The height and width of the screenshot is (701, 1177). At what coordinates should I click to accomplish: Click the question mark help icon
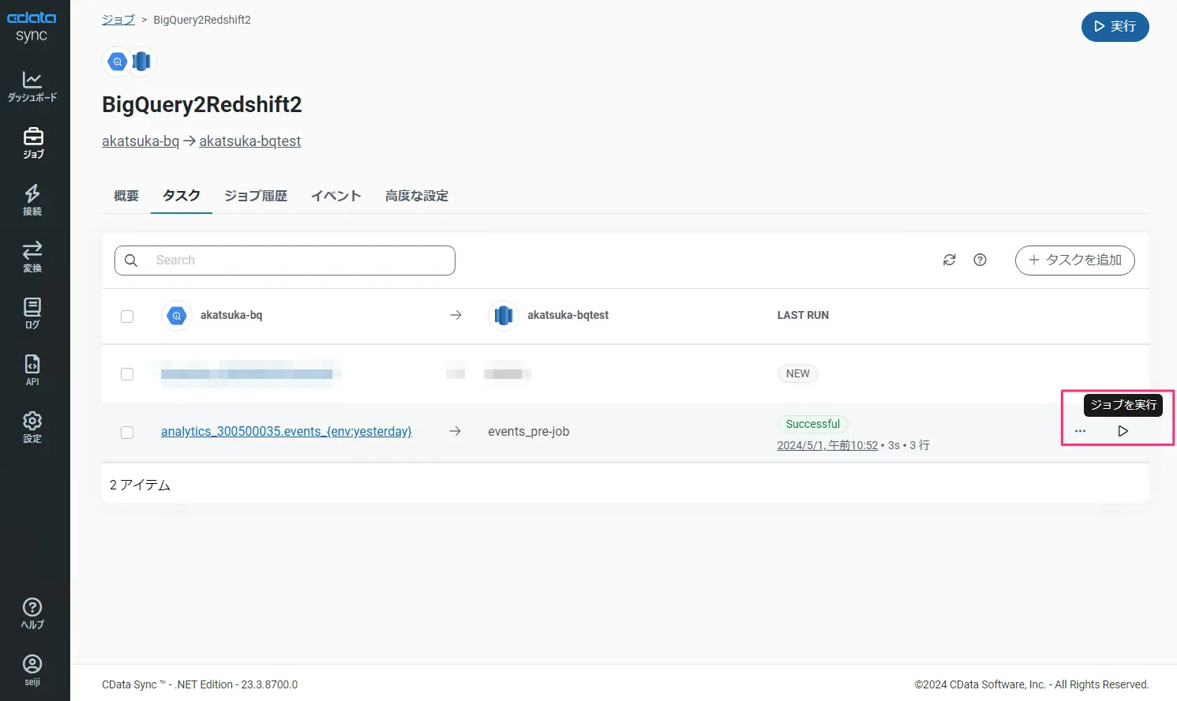[980, 260]
